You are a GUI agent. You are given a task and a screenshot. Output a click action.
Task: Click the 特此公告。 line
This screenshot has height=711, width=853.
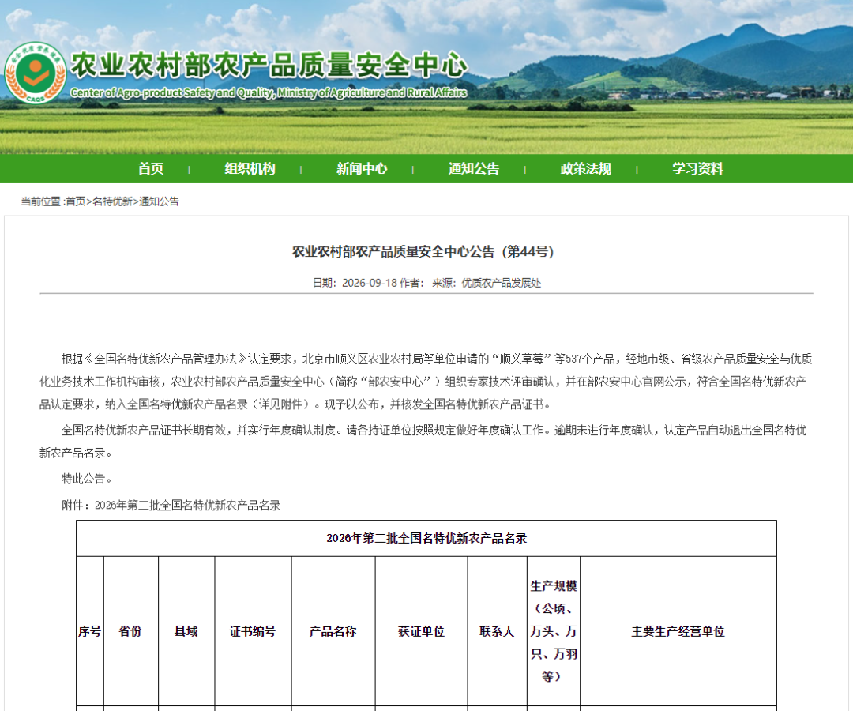coord(87,479)
